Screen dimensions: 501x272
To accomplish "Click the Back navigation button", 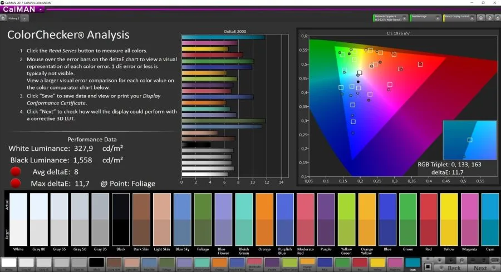I will click(x=451, y=268).
